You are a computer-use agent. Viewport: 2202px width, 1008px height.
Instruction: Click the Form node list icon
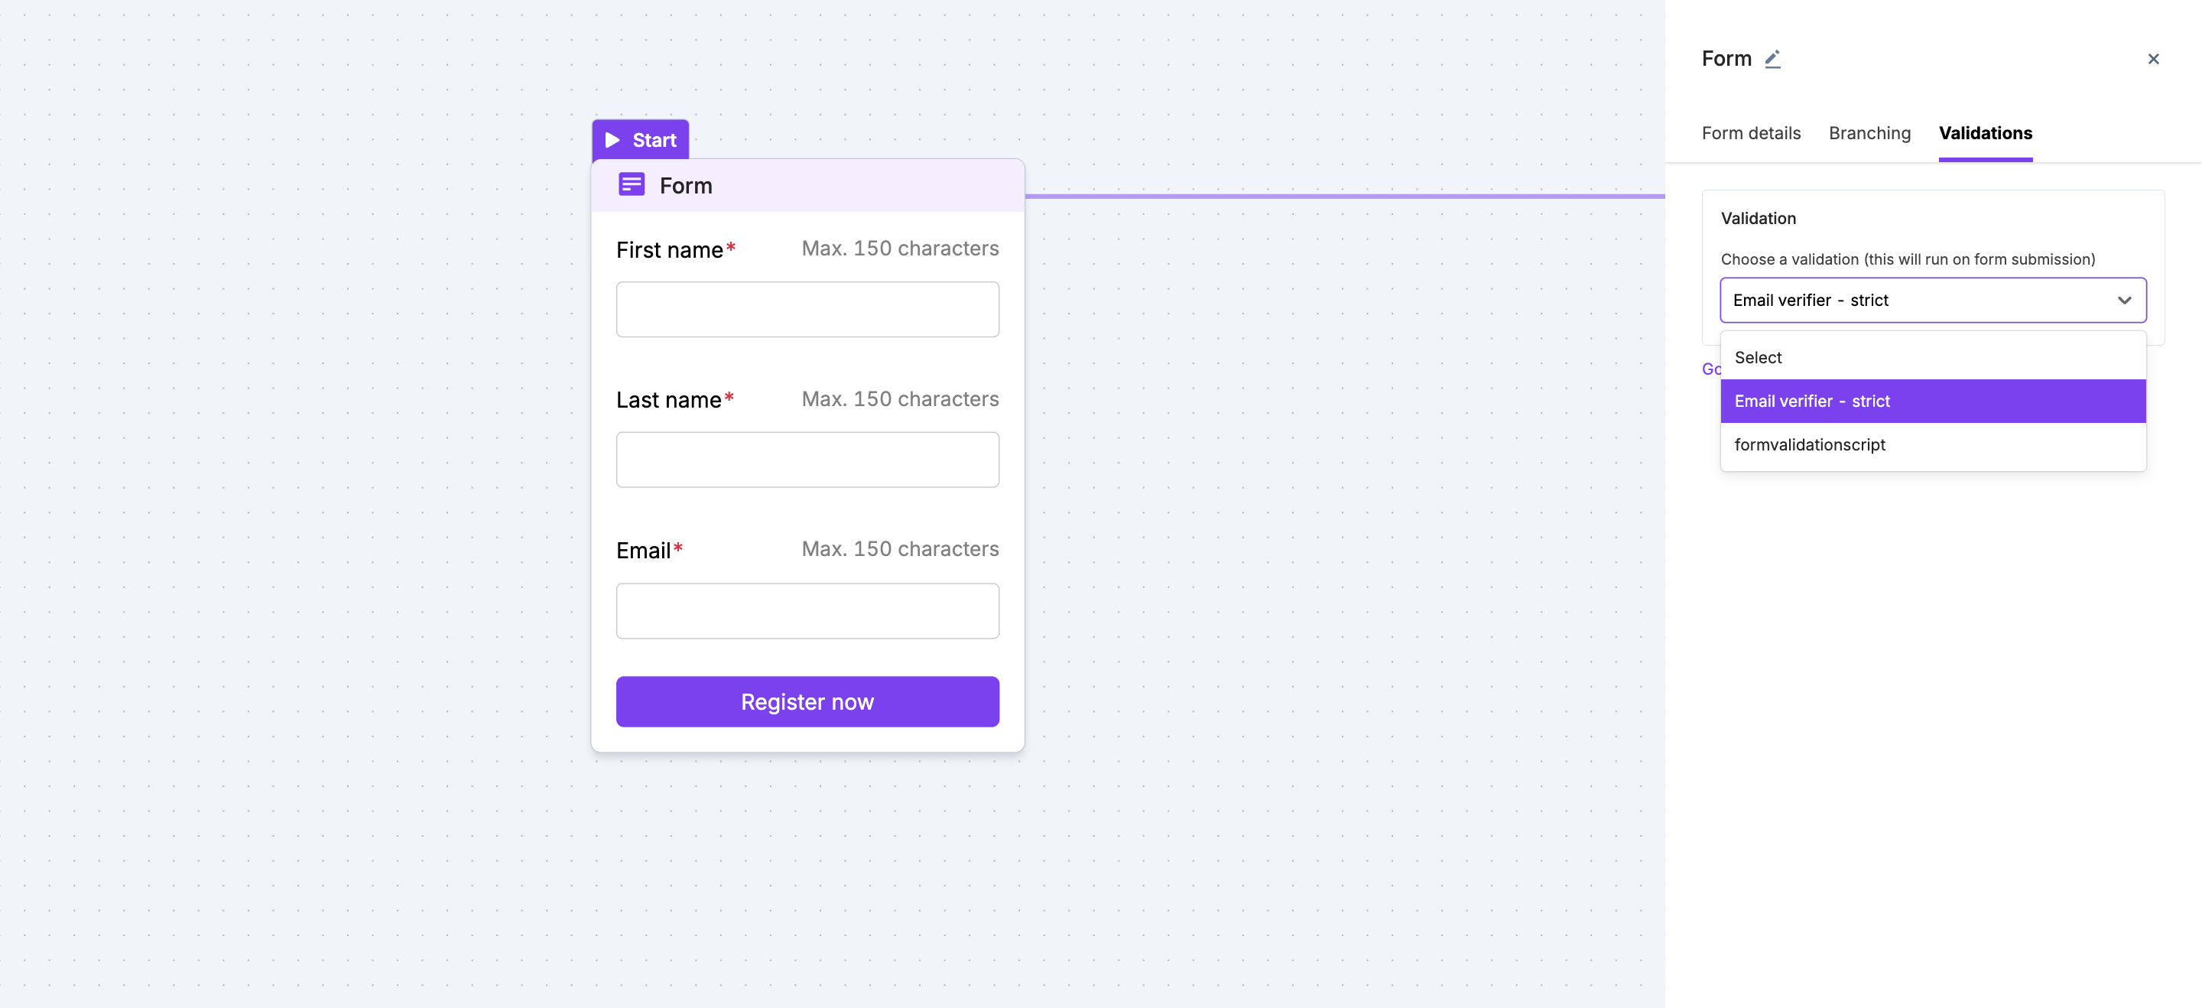(x=632, y=184)
